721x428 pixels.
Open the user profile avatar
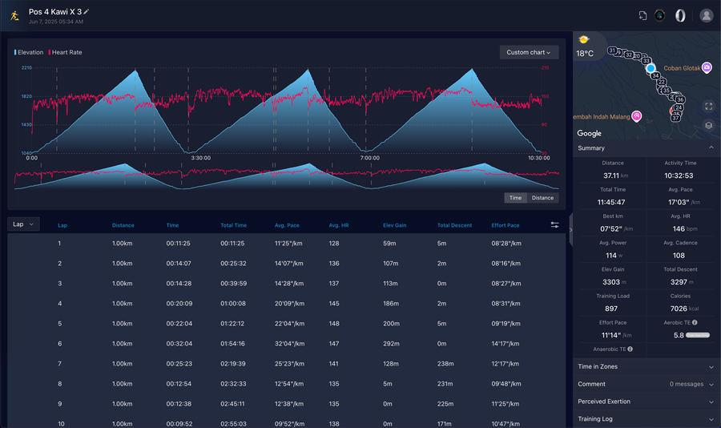706,16
